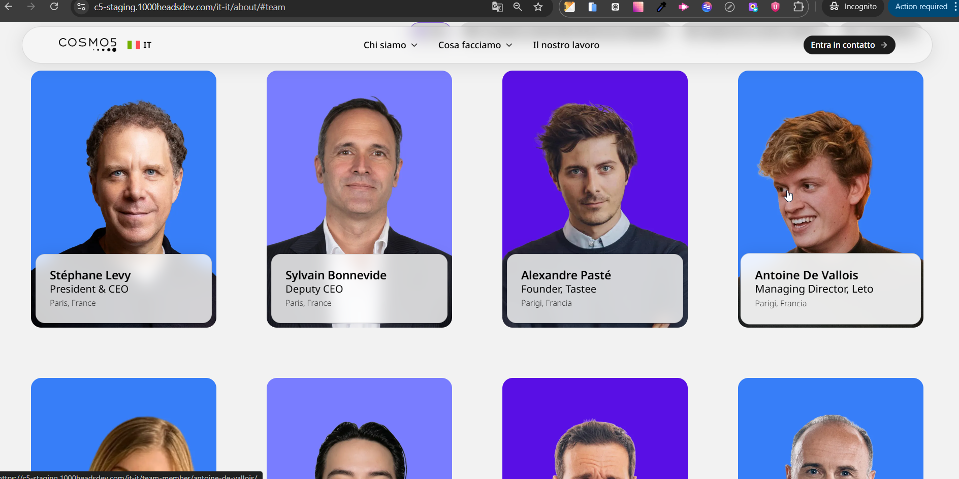Click the name Sylvain Bonnevide
959x479 pixels.
pyautogui.click(x=336, y=275)
